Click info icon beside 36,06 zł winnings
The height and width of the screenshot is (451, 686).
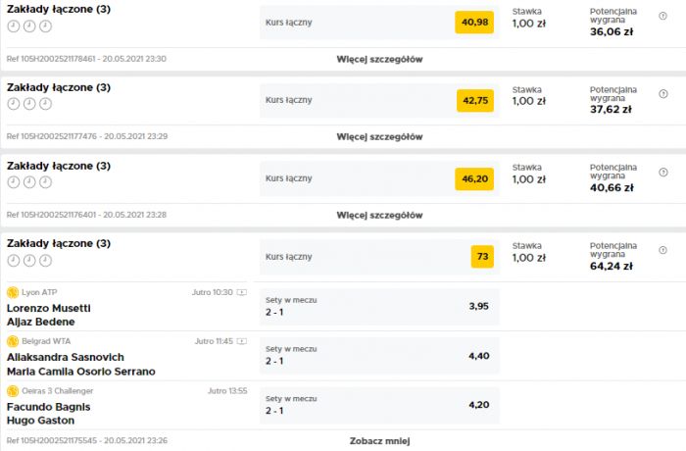662,16
